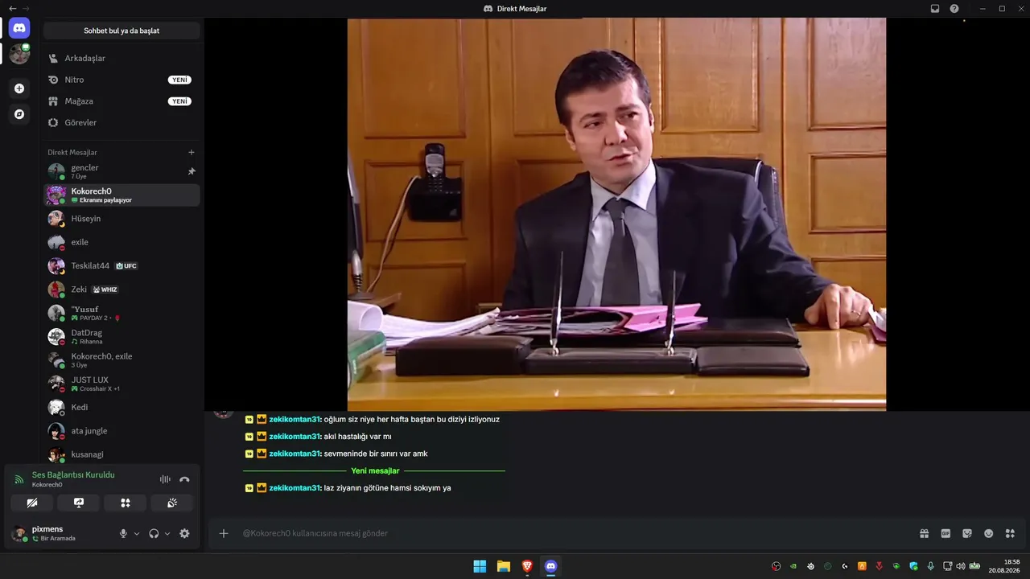Open the sticker picker
The width and height of the screenshot is (1030, 579).
(x=967, y=533)
